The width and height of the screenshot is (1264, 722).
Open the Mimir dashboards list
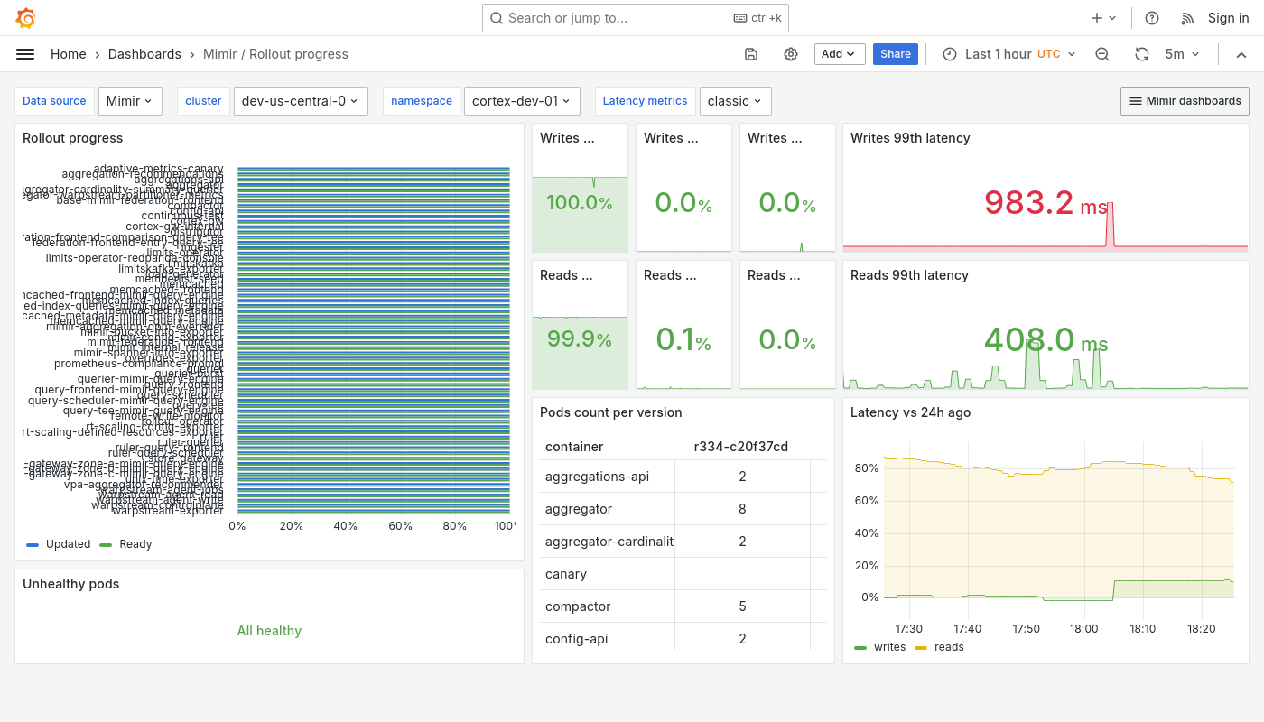(x=1184, y=101)
